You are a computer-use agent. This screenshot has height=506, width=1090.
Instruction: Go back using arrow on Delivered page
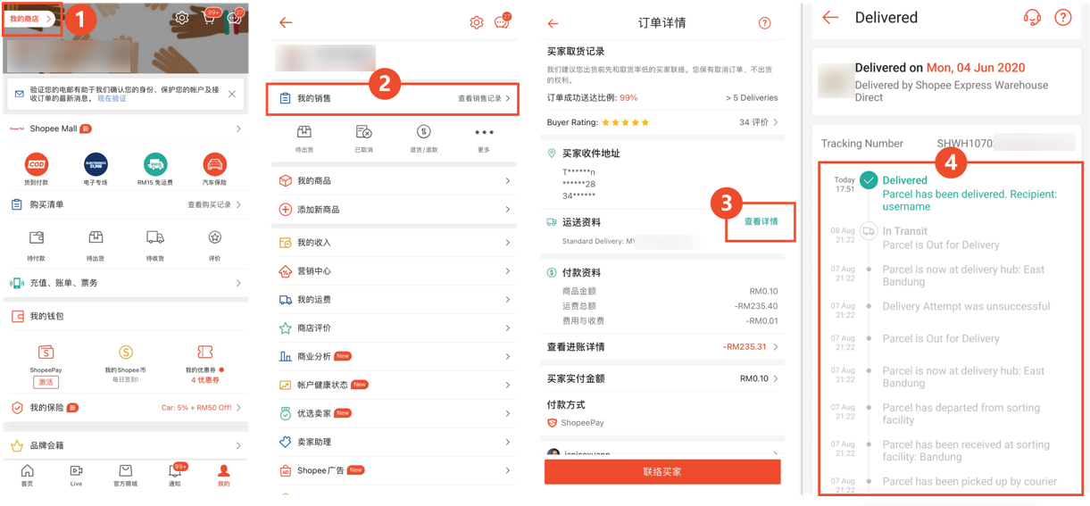pos(830,17)
